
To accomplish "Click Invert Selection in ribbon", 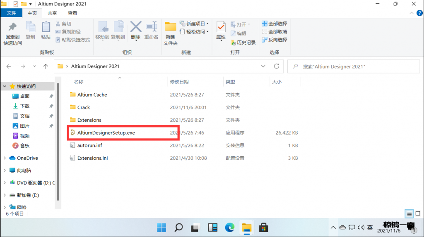I will coord(274,40).
